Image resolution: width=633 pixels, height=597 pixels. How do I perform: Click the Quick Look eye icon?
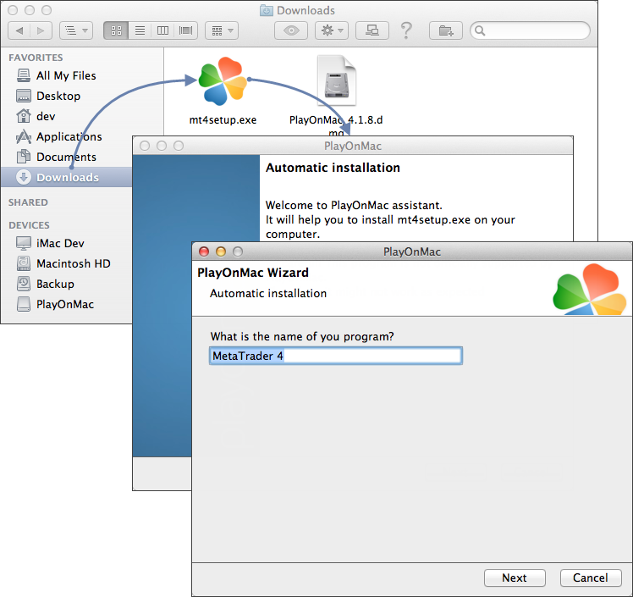click(292, 30)
